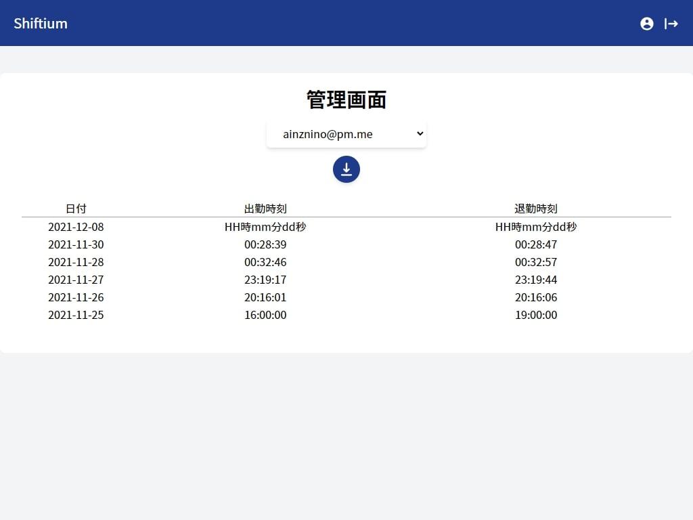
Task: Click clock-out time 20:16:06
Action: 536,298
